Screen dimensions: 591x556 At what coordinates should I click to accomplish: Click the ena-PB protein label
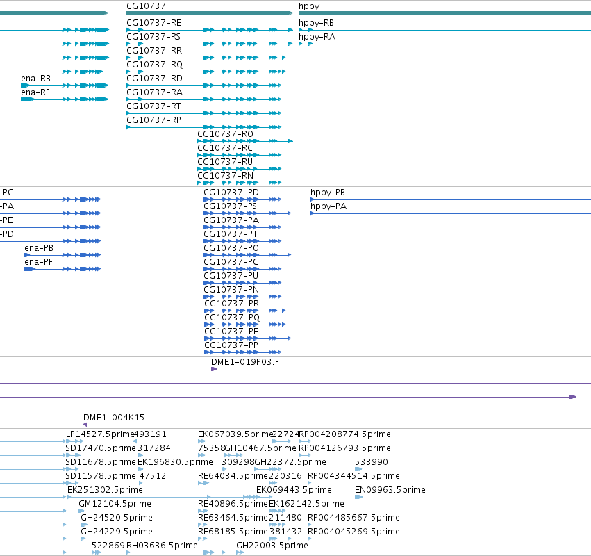39,248
